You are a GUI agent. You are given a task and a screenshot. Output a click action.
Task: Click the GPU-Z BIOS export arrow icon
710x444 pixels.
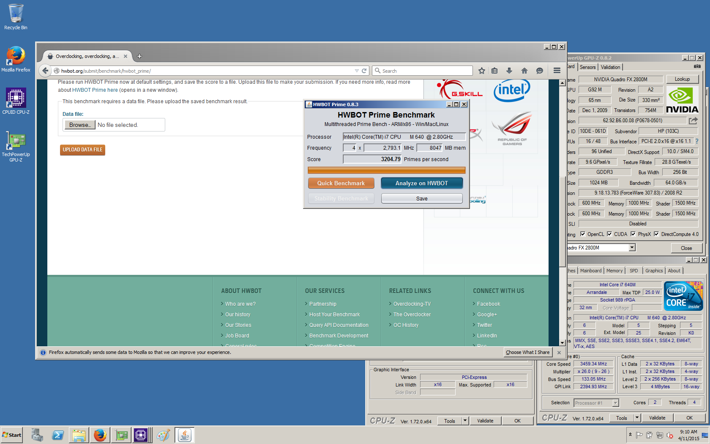693,121
